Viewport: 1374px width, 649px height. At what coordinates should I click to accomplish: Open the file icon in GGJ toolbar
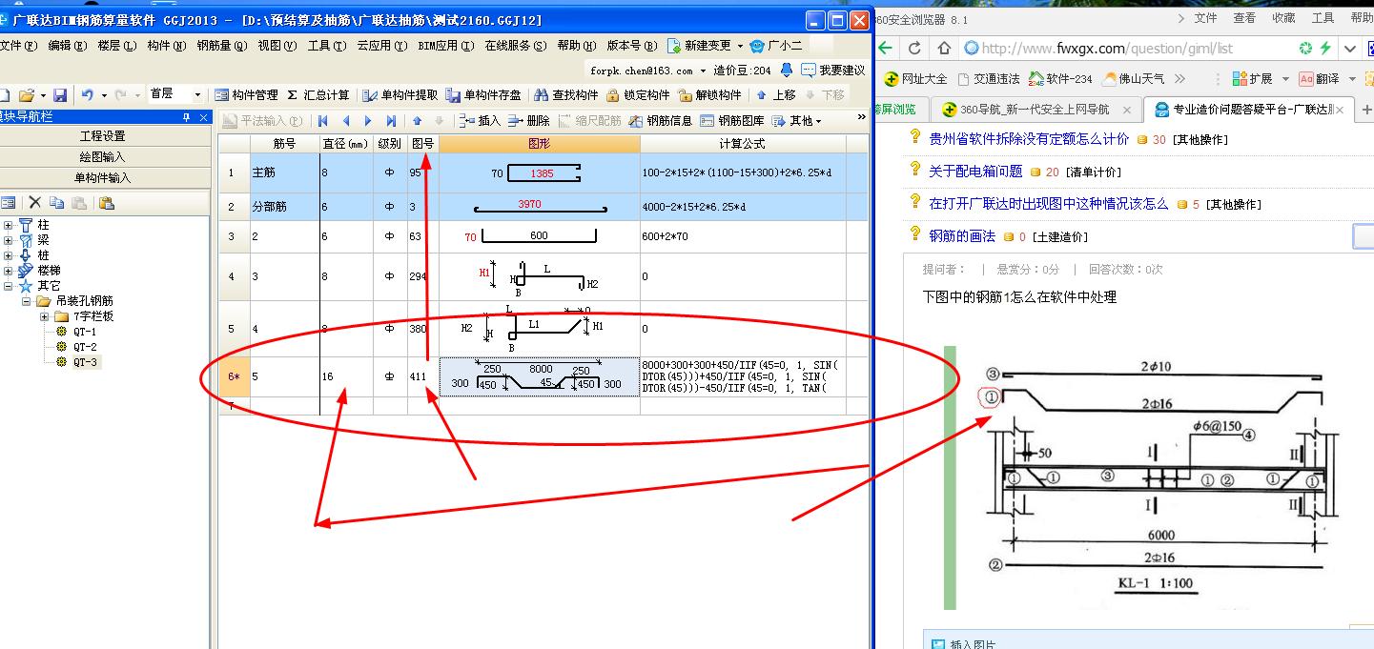tap(27, 95)
